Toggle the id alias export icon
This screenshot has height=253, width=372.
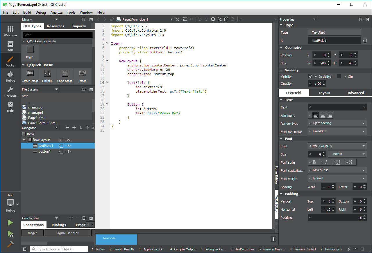click(365, 41)
